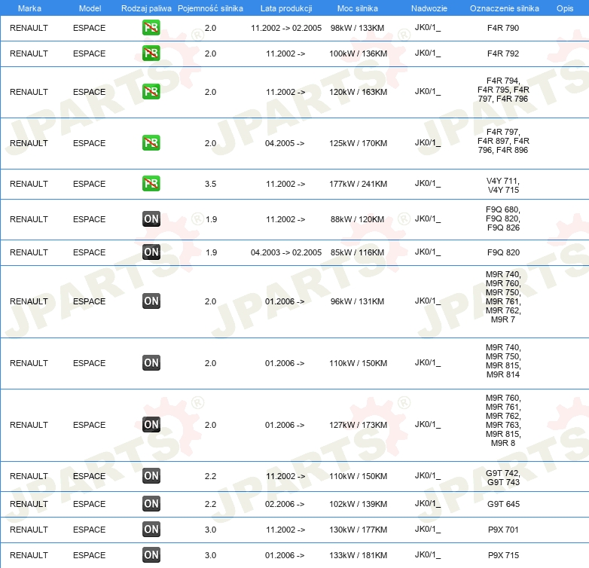Click ON diesel icon in 85kW / 116KM row
Screen dimensions: 589x568
click(151, 252)
